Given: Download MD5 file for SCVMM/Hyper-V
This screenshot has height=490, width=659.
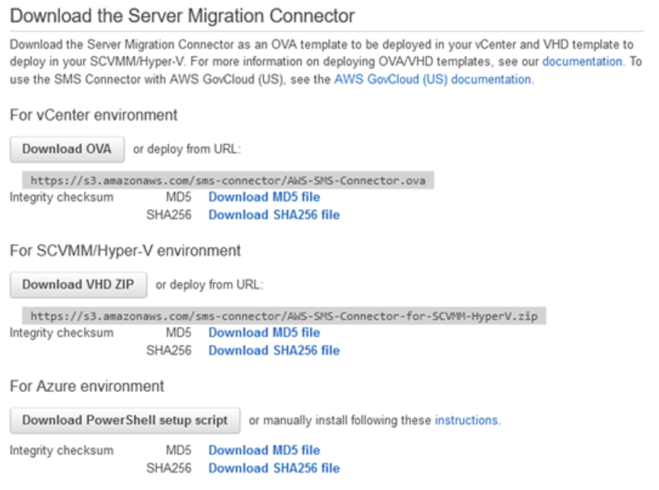Looking at the screenshot, I should (x=265, y=332).
